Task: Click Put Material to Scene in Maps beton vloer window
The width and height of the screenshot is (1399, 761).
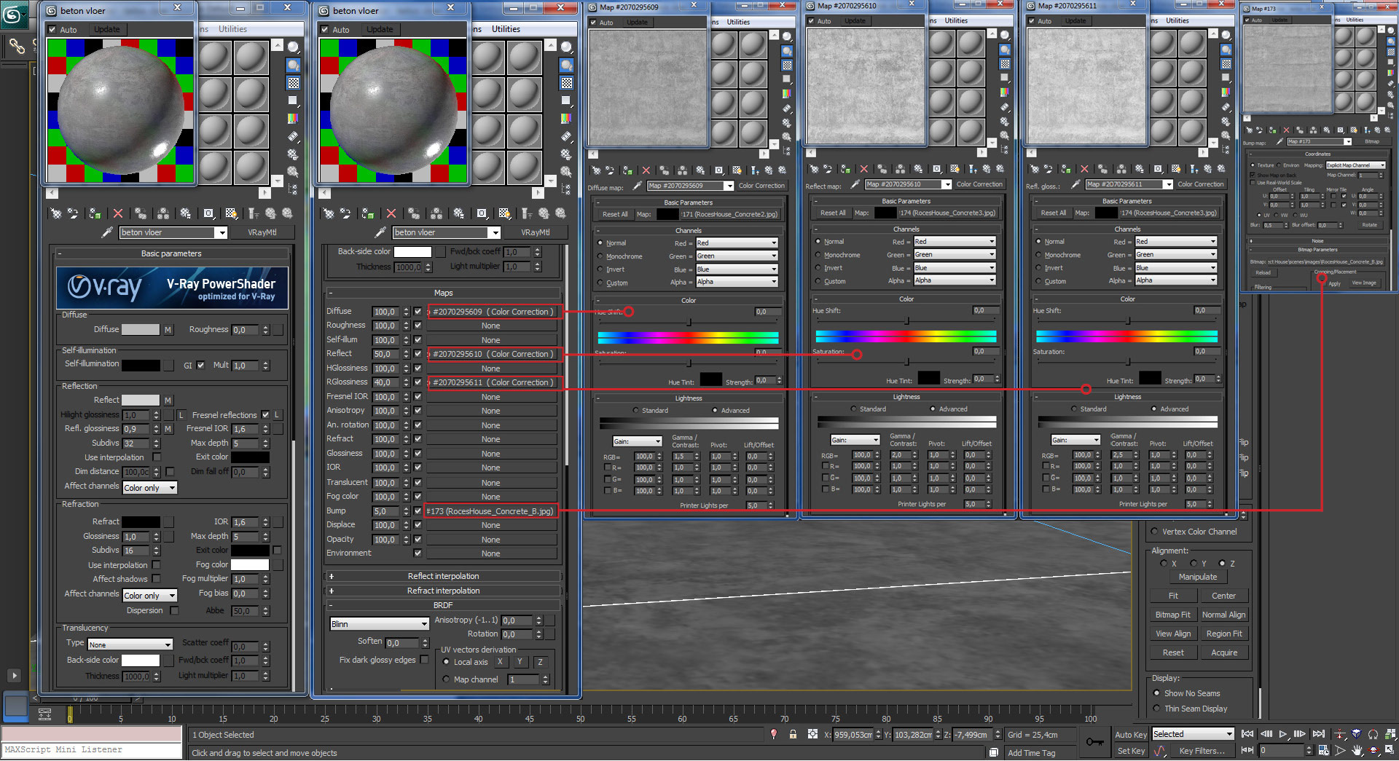Action: click(345, 213)
